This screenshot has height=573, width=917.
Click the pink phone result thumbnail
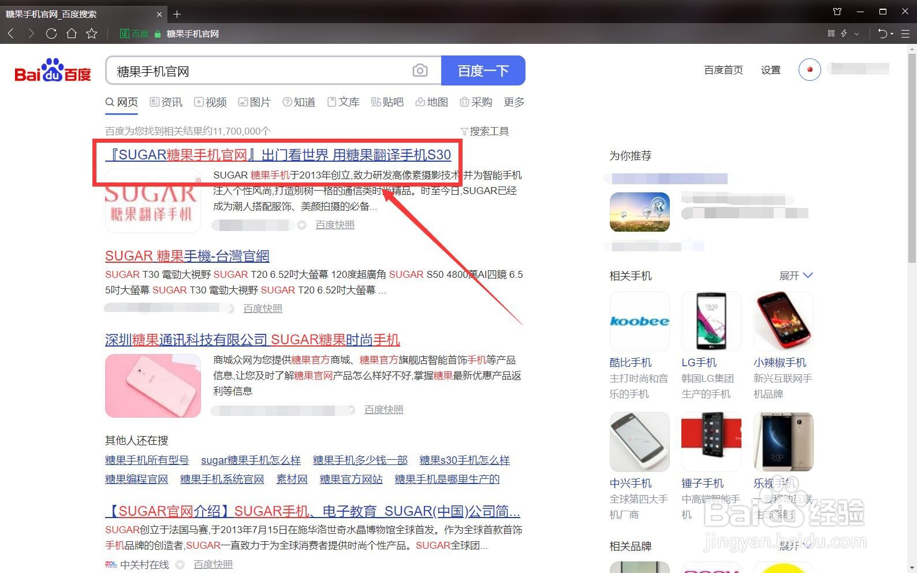[152, 385]
